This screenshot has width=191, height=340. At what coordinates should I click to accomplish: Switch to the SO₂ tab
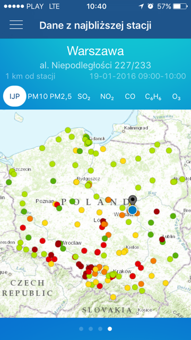84,97
